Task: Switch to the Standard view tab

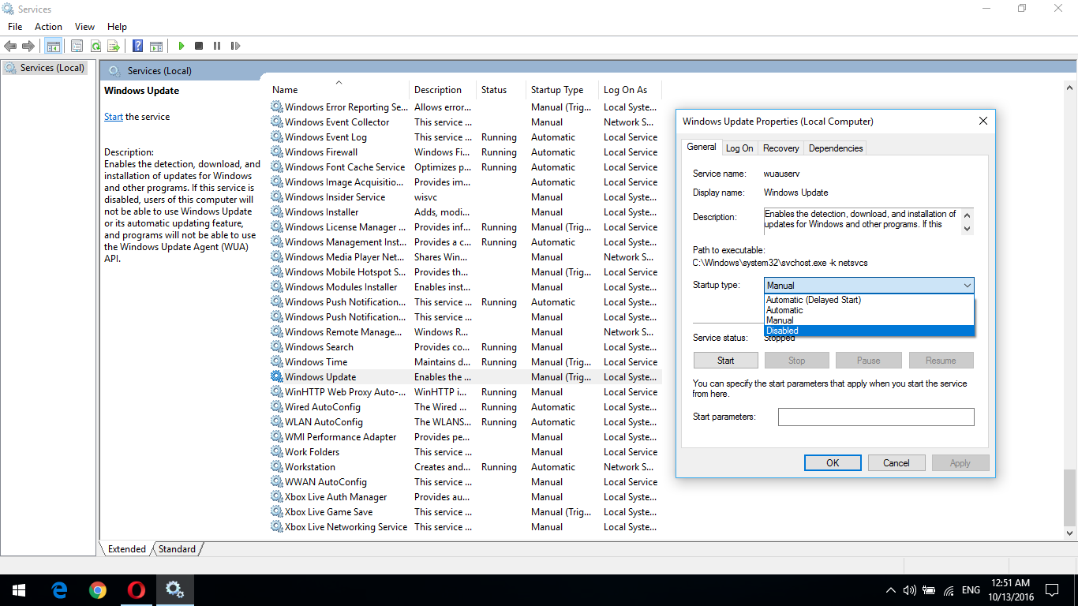Action: (x=177, y=549)
